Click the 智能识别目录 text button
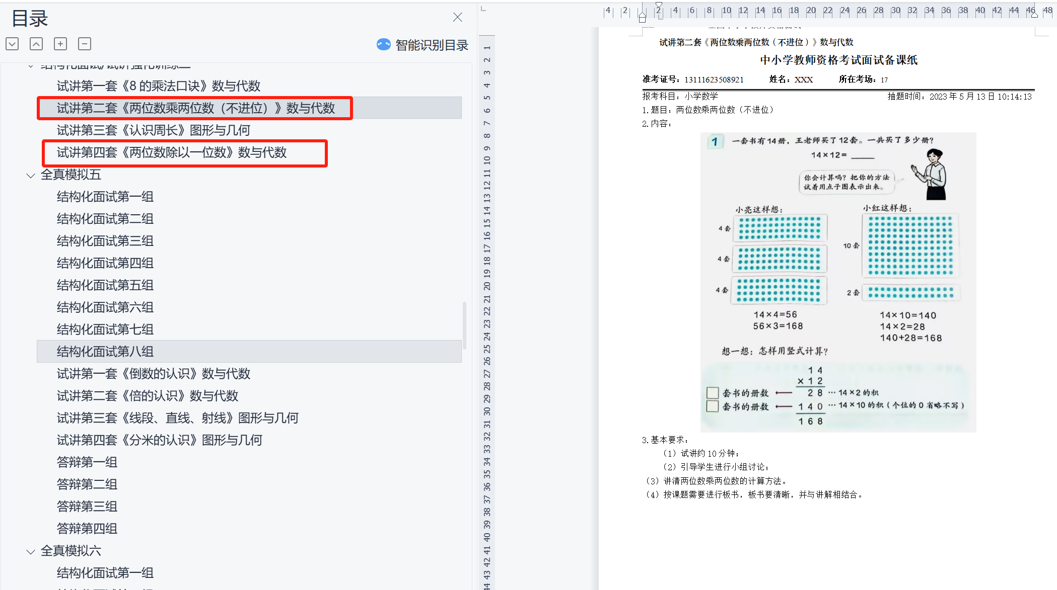 (432, 45)
